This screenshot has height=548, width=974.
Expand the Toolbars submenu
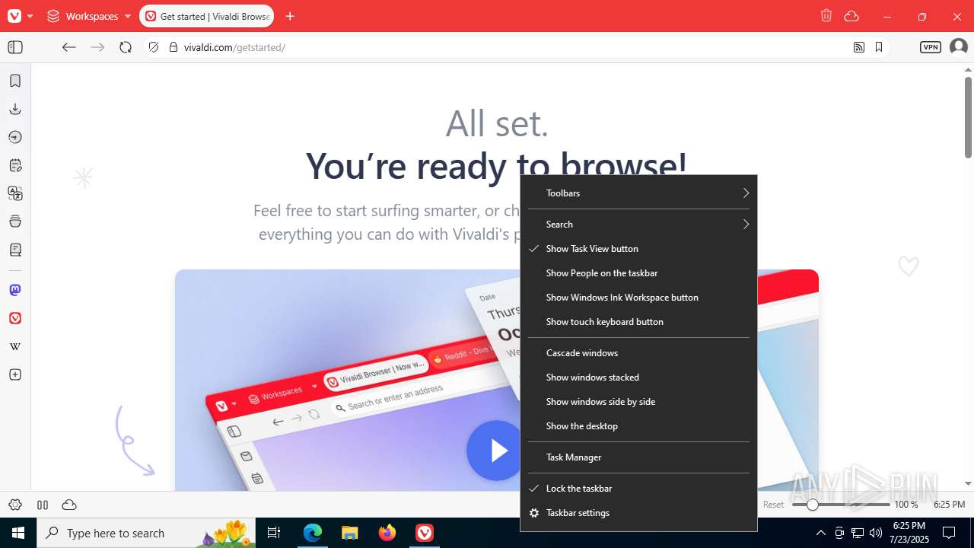(x=638, y=193)
